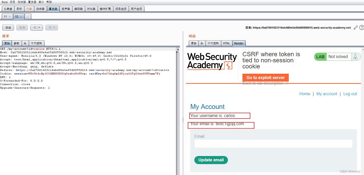Viewport: 364px width, 175px height.
Task: Switch to the 重发器 tool tab
Action: click(53, 9)
